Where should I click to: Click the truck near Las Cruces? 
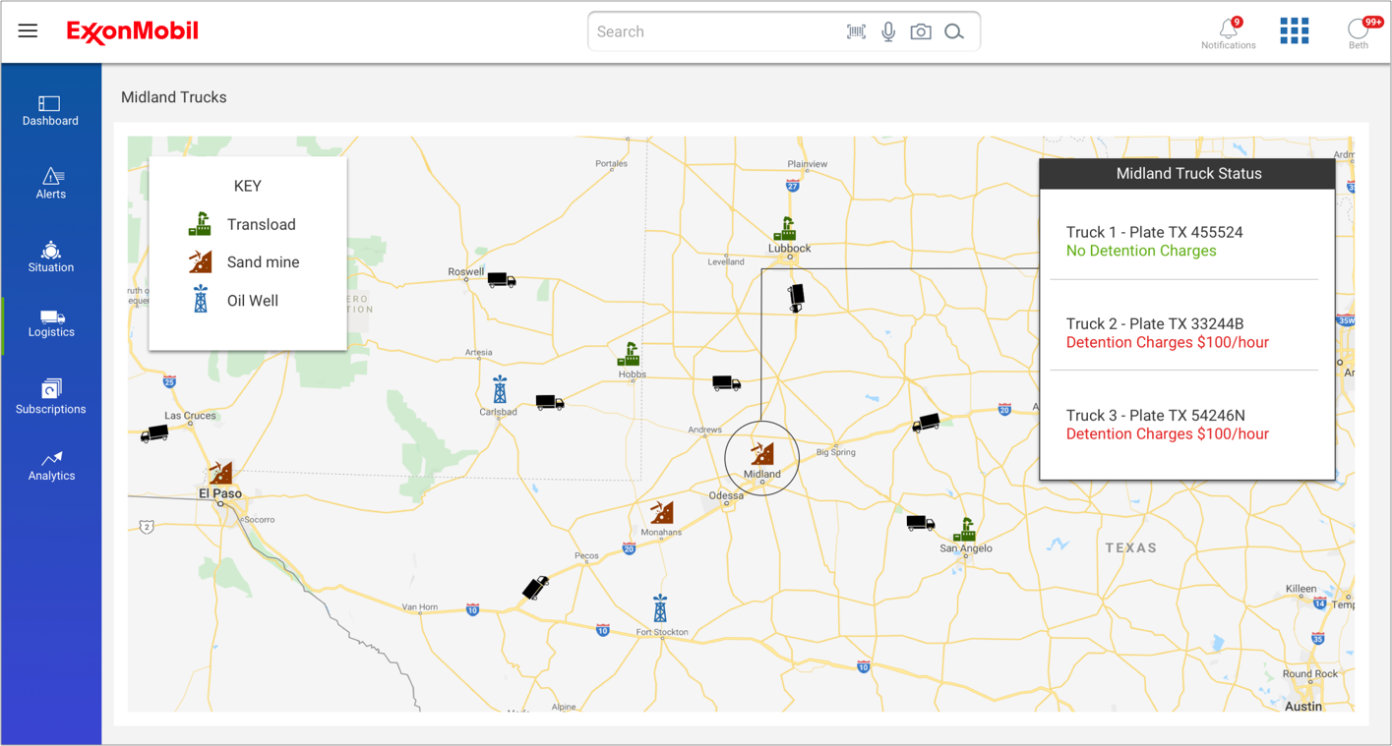tap(154, 433)
